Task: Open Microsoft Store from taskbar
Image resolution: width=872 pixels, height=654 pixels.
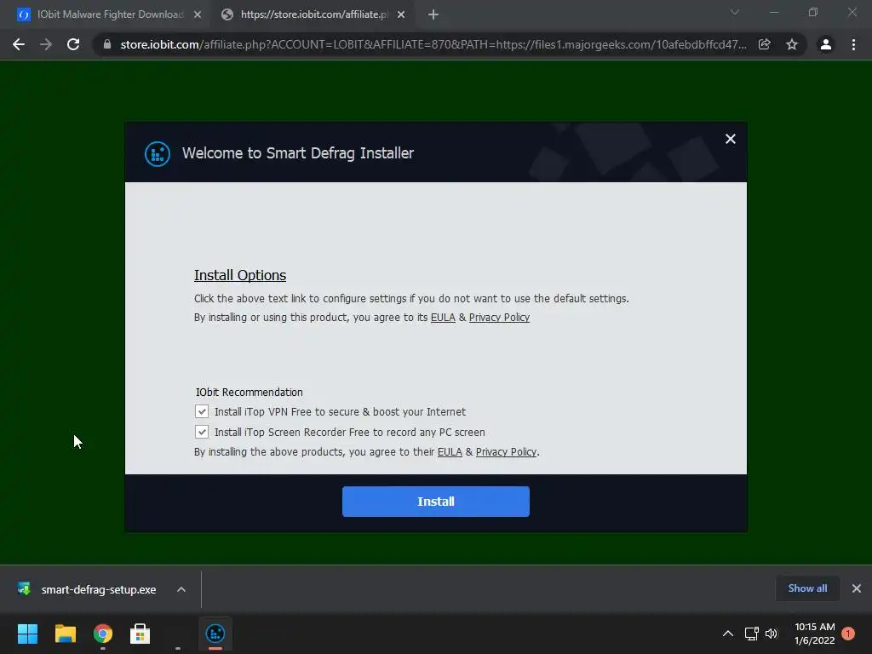Action: pyautogui.click(x=141, y=634)
